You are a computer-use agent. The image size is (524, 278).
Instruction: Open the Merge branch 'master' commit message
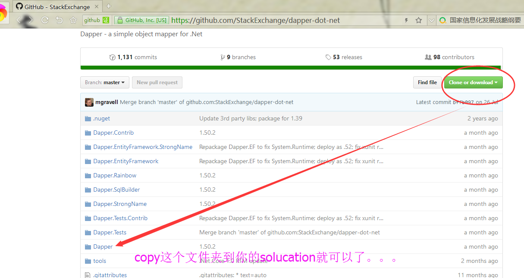pyautogui.click(x=207, y=102)
